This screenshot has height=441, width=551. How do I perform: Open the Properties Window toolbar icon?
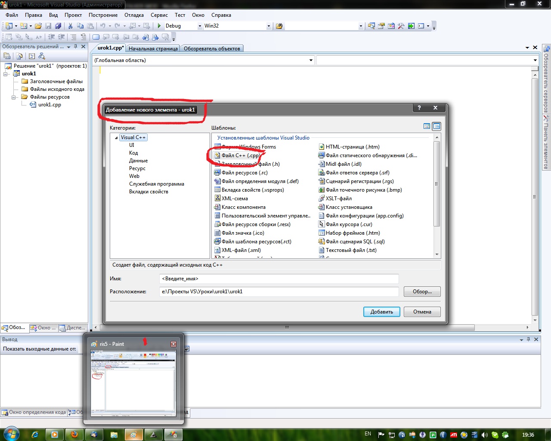(x=381, y=26)
